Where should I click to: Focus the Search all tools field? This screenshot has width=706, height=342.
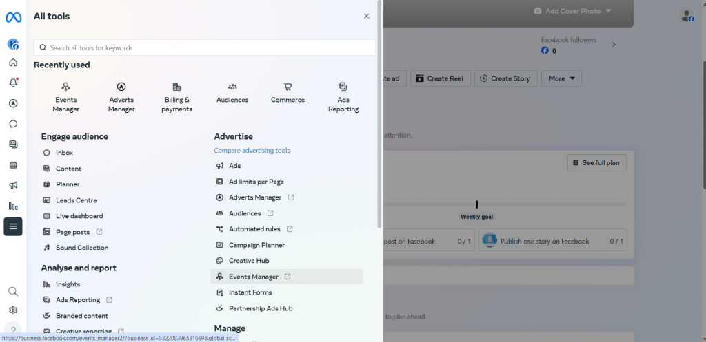pyautogui.click(x=204, y=47)
